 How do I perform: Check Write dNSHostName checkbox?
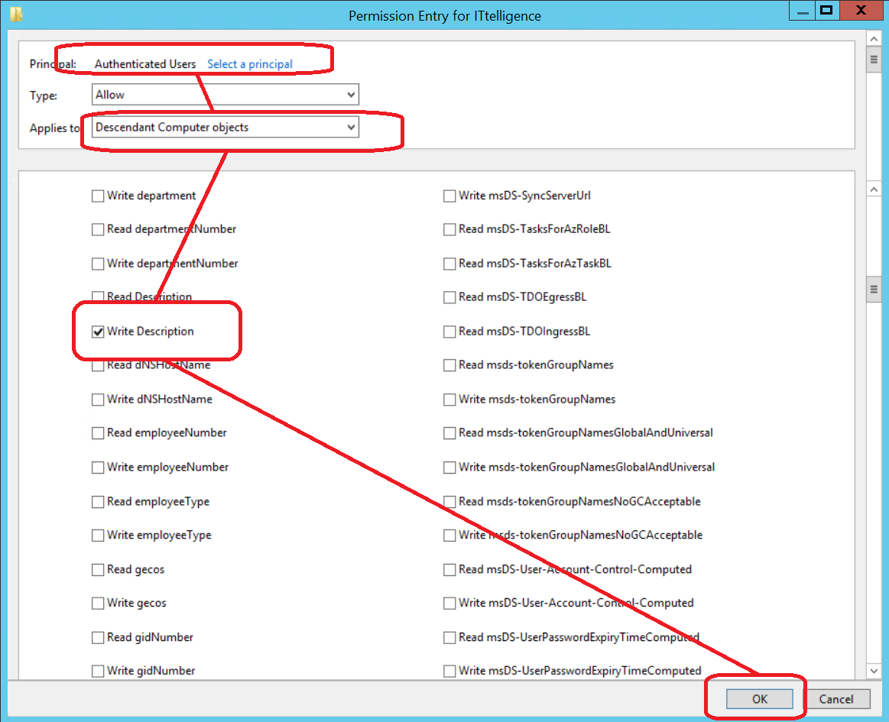click(98, 400)
